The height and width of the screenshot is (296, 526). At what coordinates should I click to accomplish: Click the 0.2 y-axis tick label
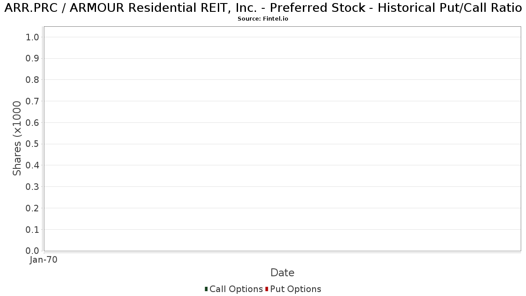pos(32,208)
